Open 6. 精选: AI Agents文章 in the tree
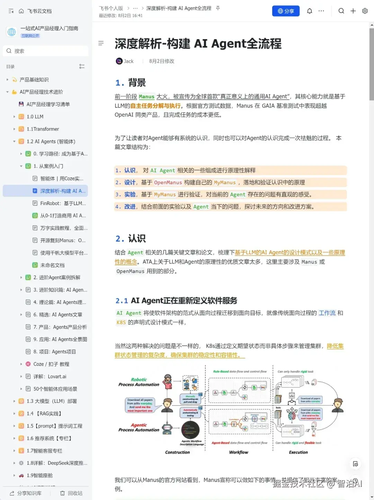The height and width of the screenshot is (500, 374). pyautogui.click(x=54, y=315)
